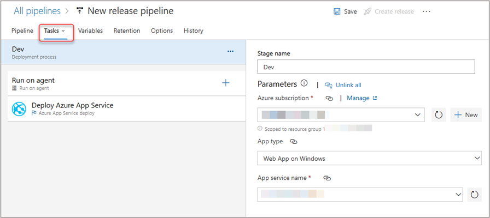Open the top toolbar more options ellipsis
Viewport: 490px width, 218px height.
tap(427, 11)
